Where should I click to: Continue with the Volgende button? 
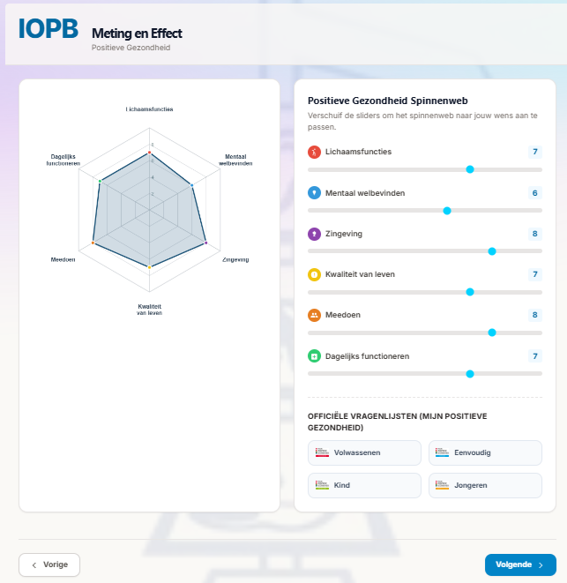click(x=520, y=564)
